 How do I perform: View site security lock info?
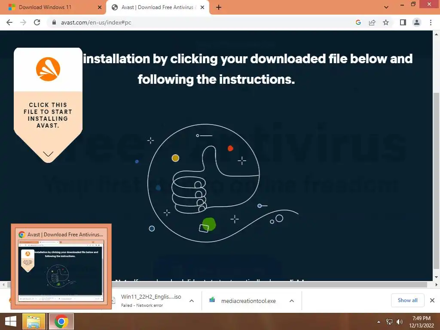[54, 22]
